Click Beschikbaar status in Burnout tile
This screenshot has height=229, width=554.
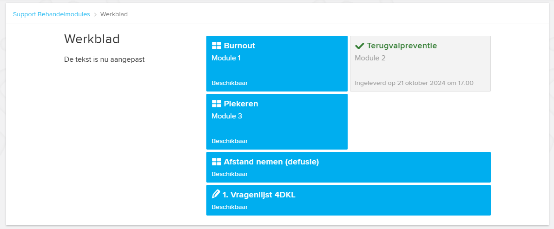[x=230, y=83]
